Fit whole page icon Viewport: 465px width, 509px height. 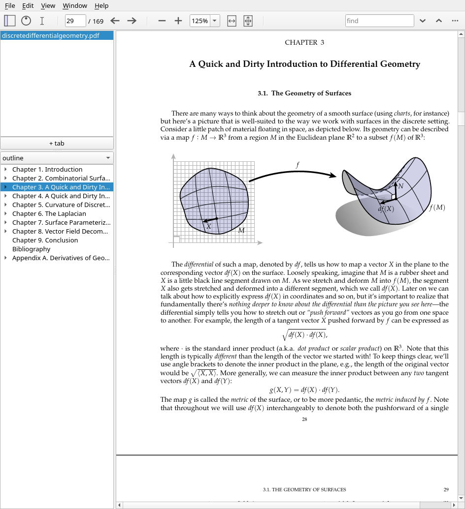coord(248,21)
